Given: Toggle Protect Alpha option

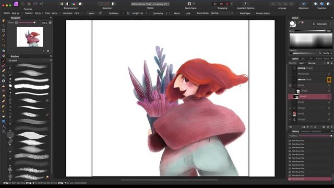Looking at the screenshot, I should (x=263, y=13).
